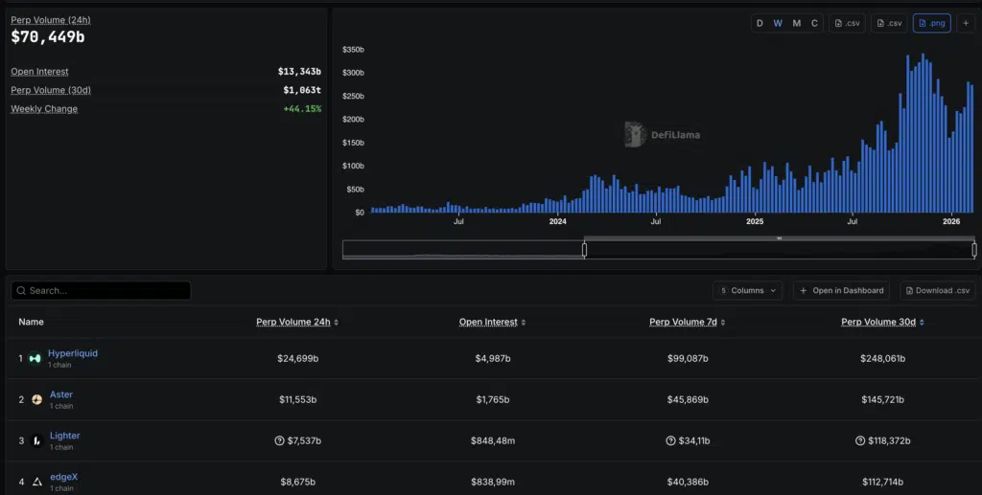Sort the table by Perp Volume 30d
982x495 pixels.
[881, 322]
